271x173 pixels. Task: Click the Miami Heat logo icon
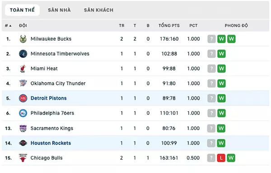pos(23,69)
